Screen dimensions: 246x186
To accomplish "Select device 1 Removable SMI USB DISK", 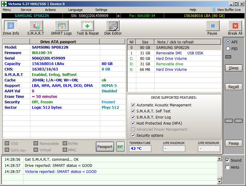I will tap(174, 53).
